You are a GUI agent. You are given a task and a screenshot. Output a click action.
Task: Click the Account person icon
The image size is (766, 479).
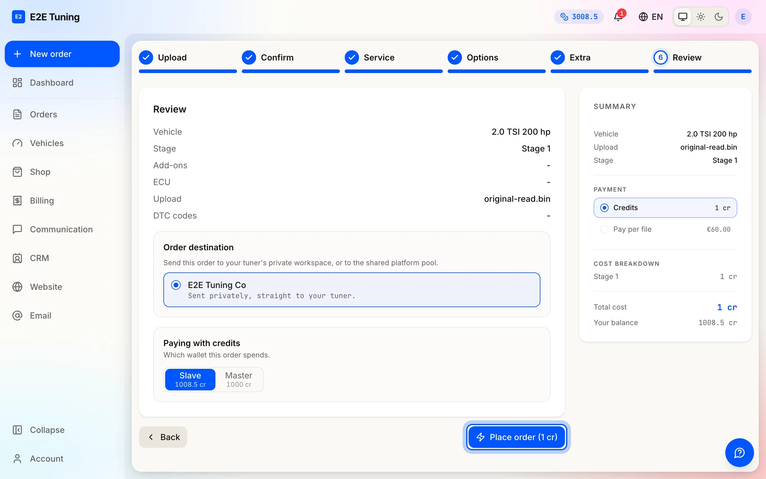click(17, 458)
